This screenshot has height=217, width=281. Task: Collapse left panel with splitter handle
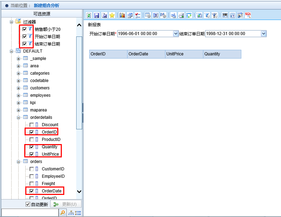point(83,113)
